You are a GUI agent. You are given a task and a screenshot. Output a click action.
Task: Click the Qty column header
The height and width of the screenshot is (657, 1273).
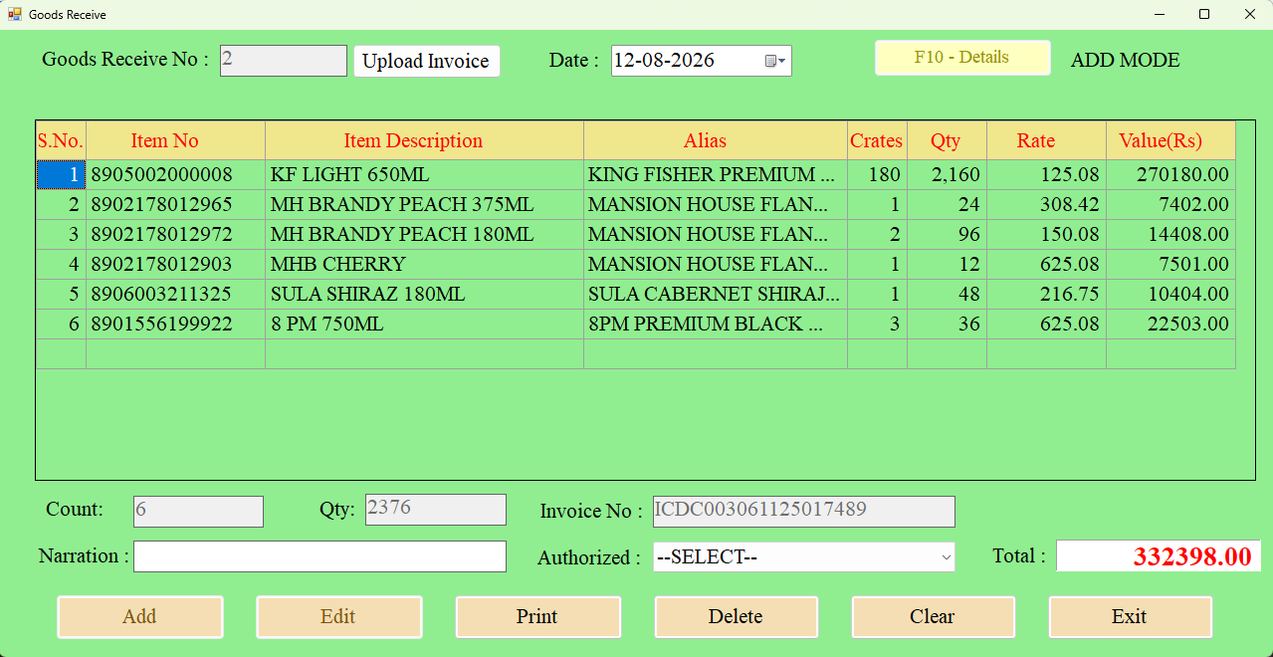coord(947,141)
